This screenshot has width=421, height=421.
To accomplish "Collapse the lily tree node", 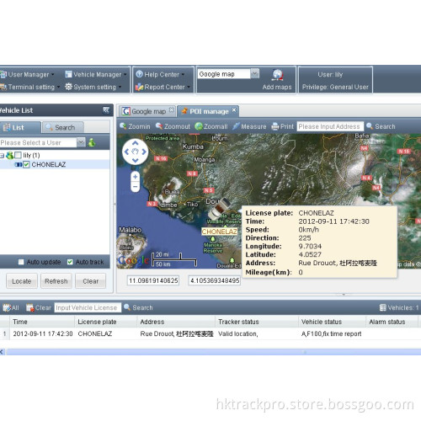I will pyautogui.click(x=2, y=155).
